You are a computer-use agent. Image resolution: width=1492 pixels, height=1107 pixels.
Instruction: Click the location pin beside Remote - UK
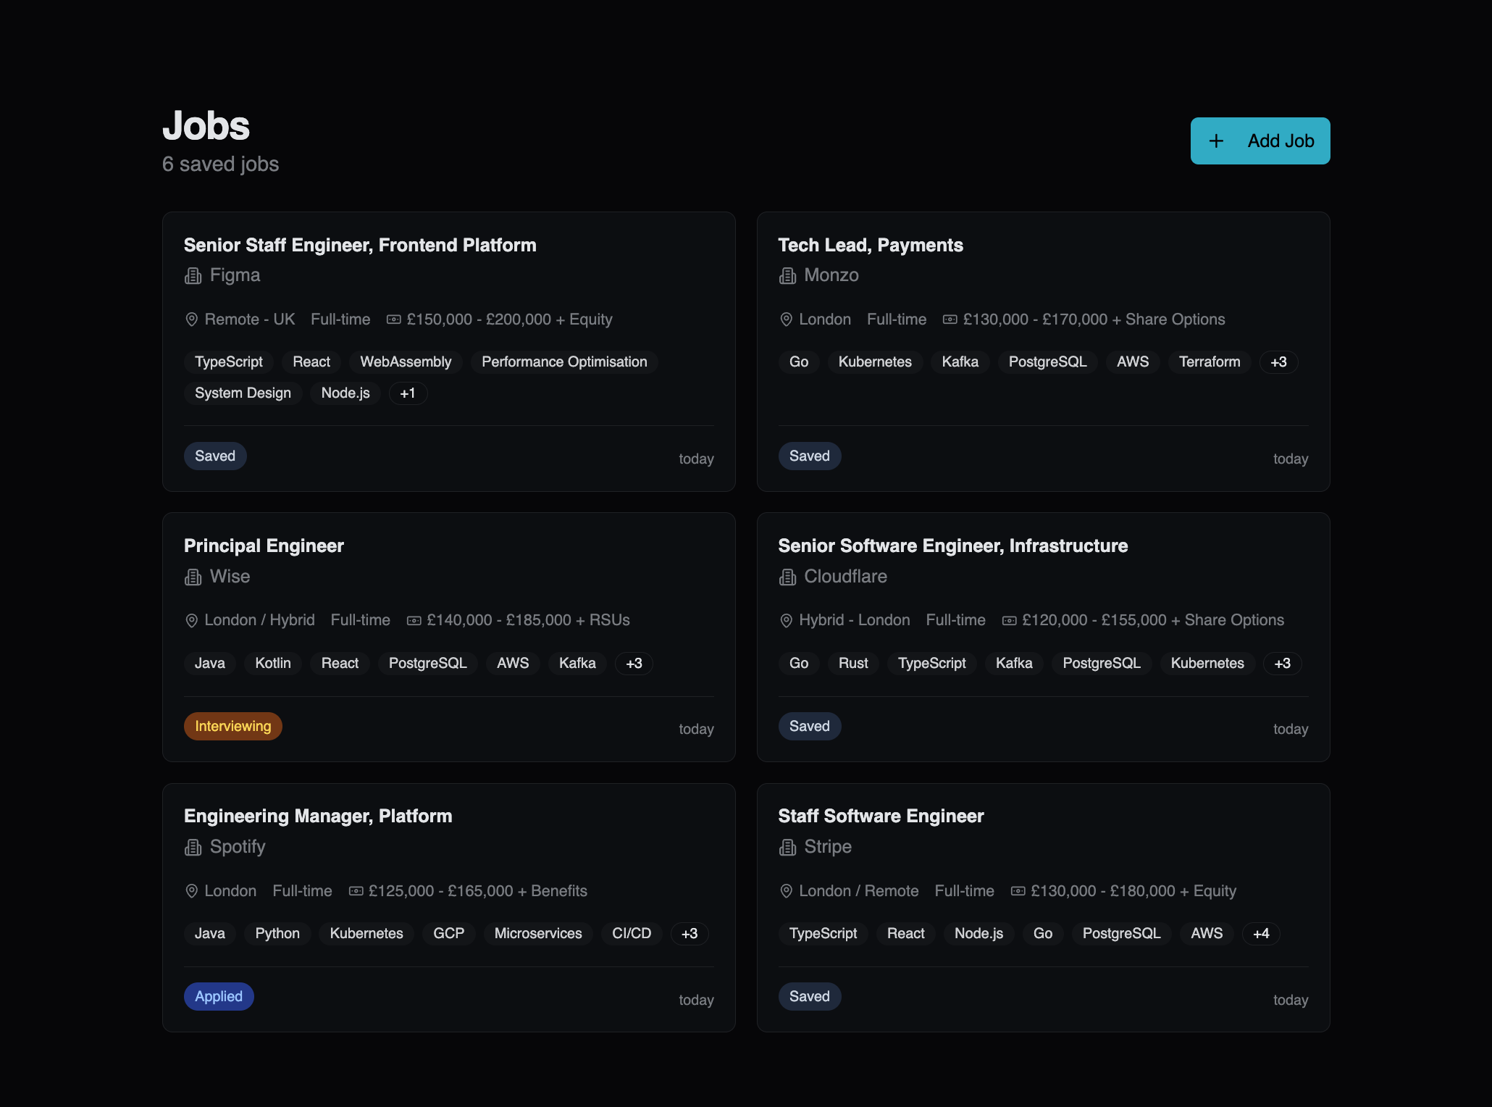point(191,319)
